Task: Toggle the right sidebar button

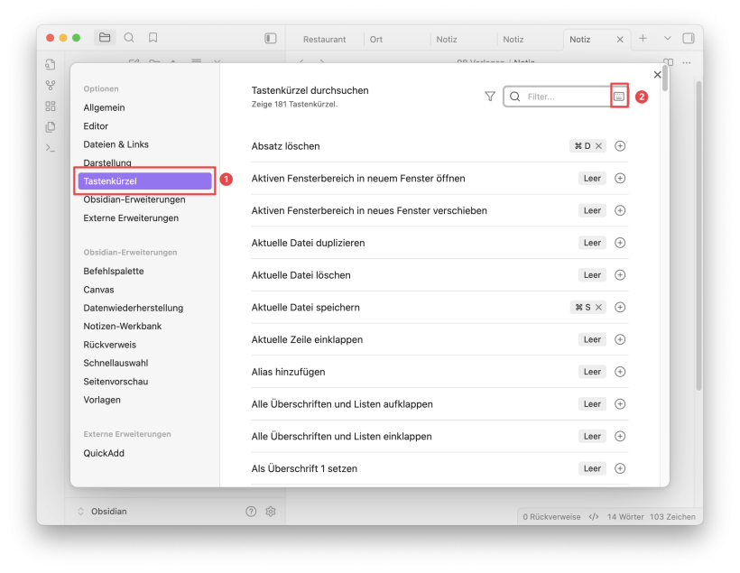Action: click(689, 39)
